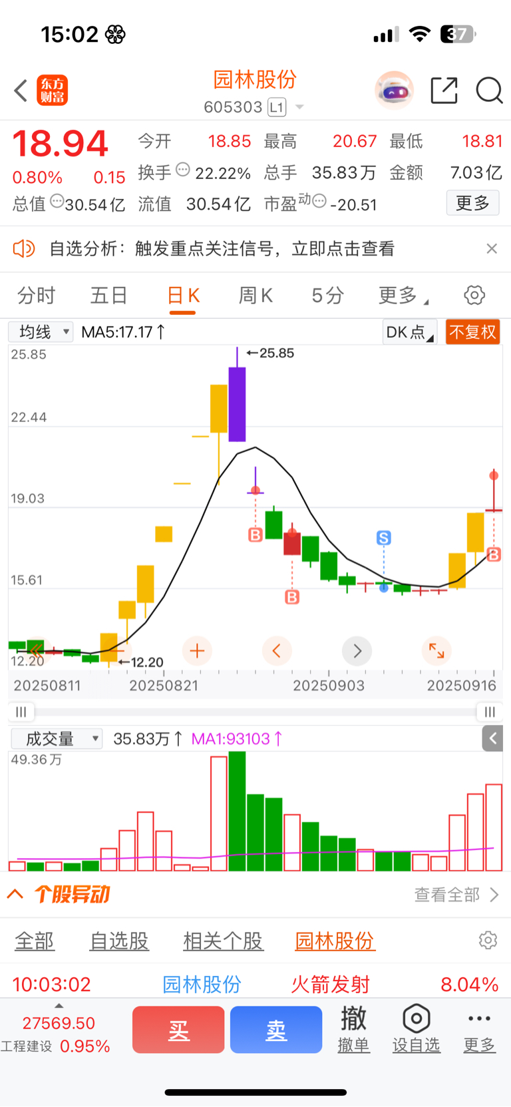This screenshot has height=1107, width=511.
Task: Toggle 不复权 adjustment mode
Action: click(x=472, y=332)
